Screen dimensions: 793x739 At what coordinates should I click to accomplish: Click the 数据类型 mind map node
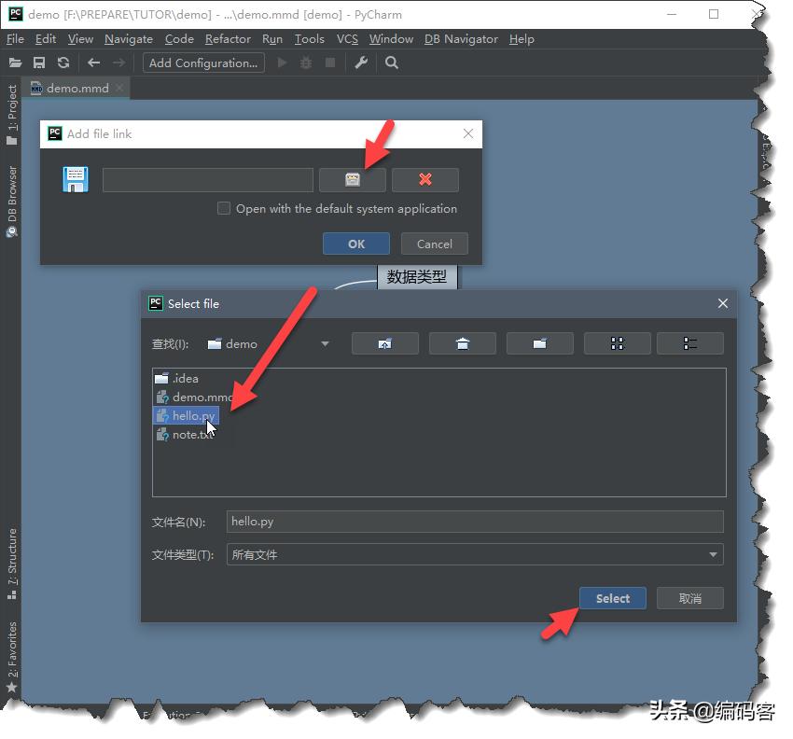coord(417,276)
